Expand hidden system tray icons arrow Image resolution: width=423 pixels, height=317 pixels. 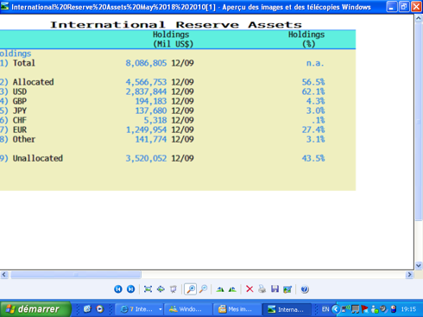click(x=335, y=309)
